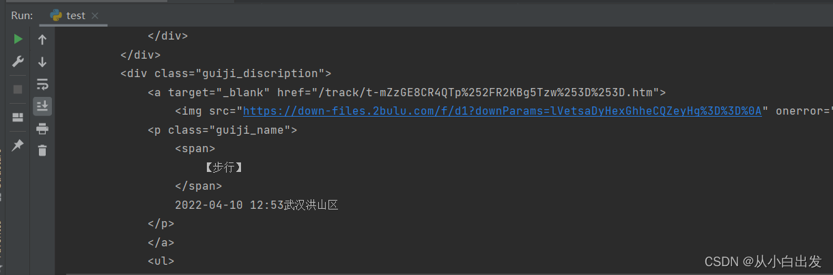Click the Python icon on test tab

tap(56, 15)
